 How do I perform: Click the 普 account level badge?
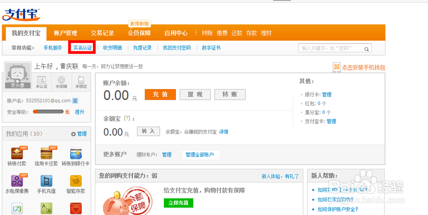(x=75, y=101)
